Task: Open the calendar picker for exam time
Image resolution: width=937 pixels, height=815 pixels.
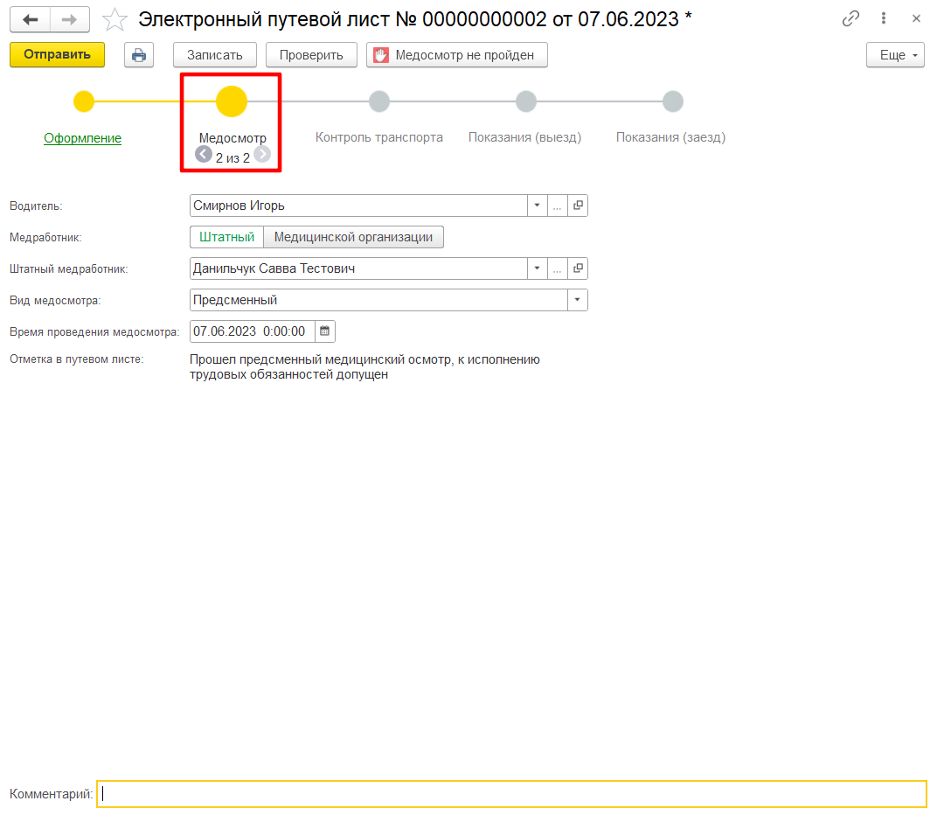Action: [x=324, y=331]
